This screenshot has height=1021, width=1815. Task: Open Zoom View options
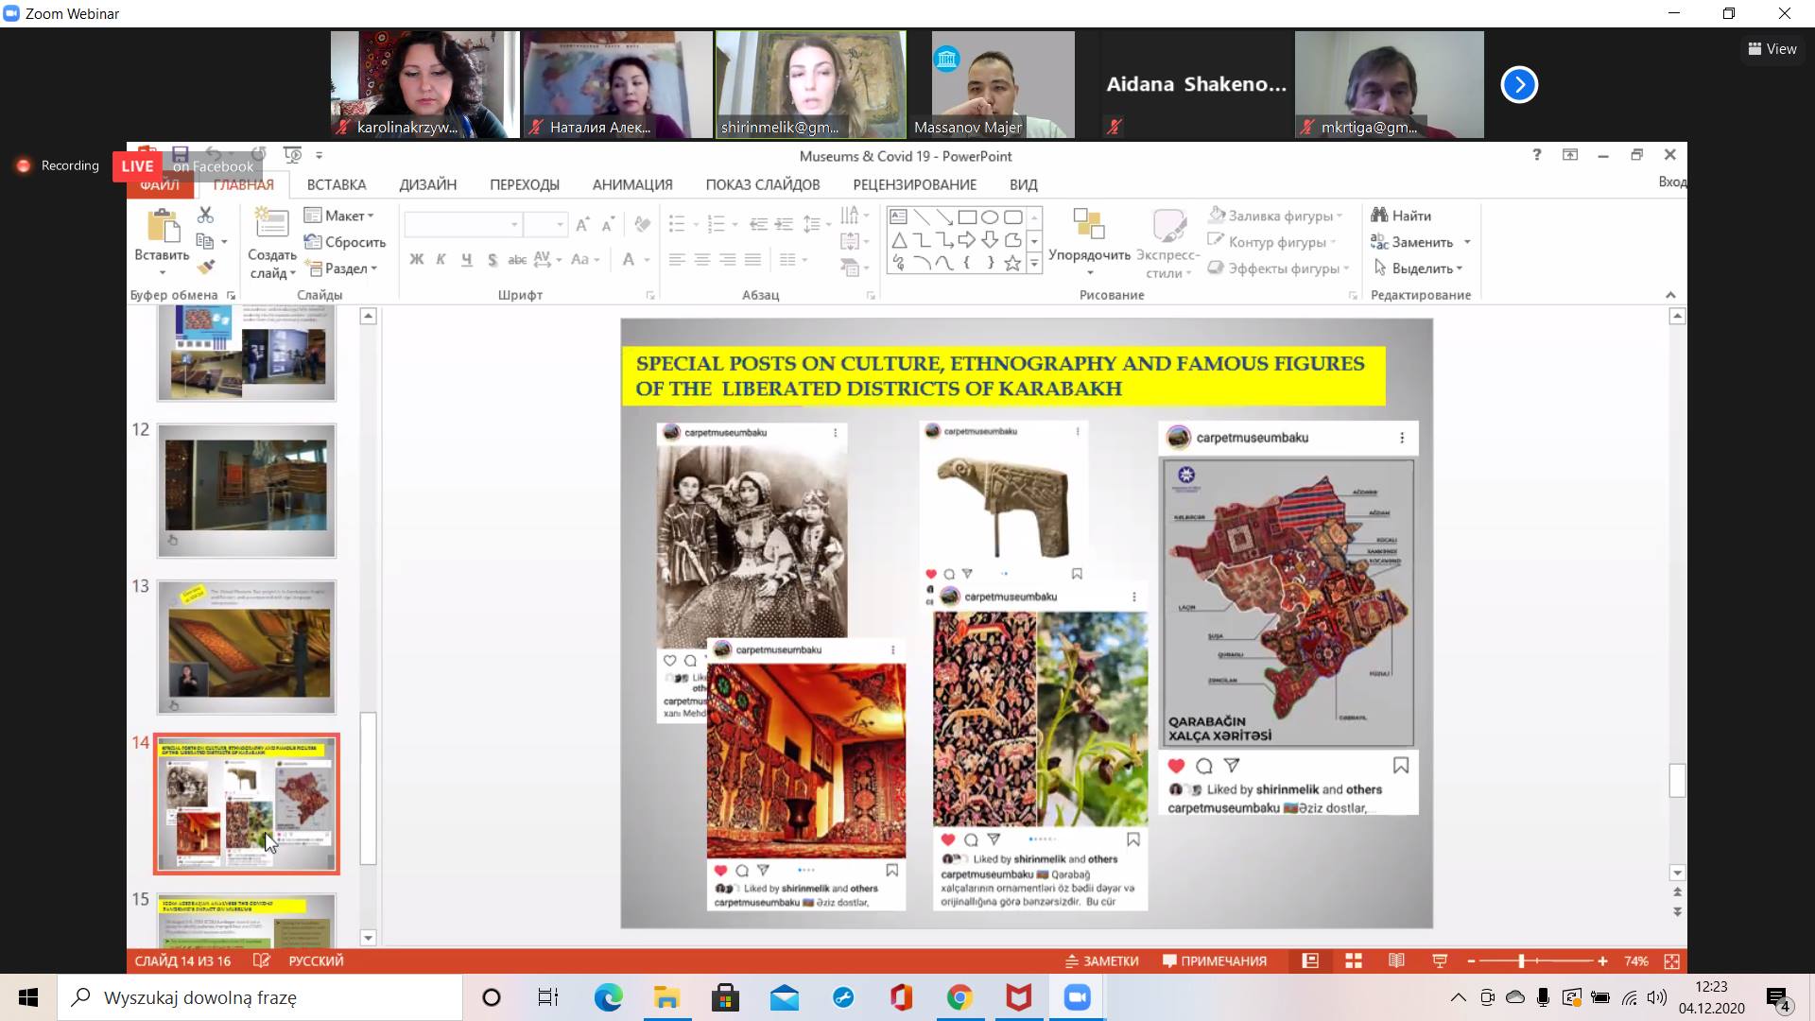coord(1772,48)
